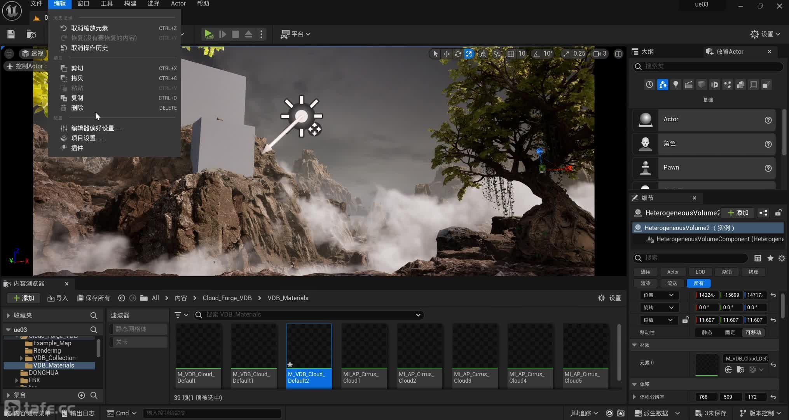Open Project Settings (项目设置) menu entry
This screenshot has width=789, height=420.
114,138
